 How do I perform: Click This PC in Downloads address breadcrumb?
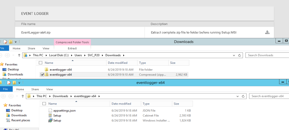point(38,55)
